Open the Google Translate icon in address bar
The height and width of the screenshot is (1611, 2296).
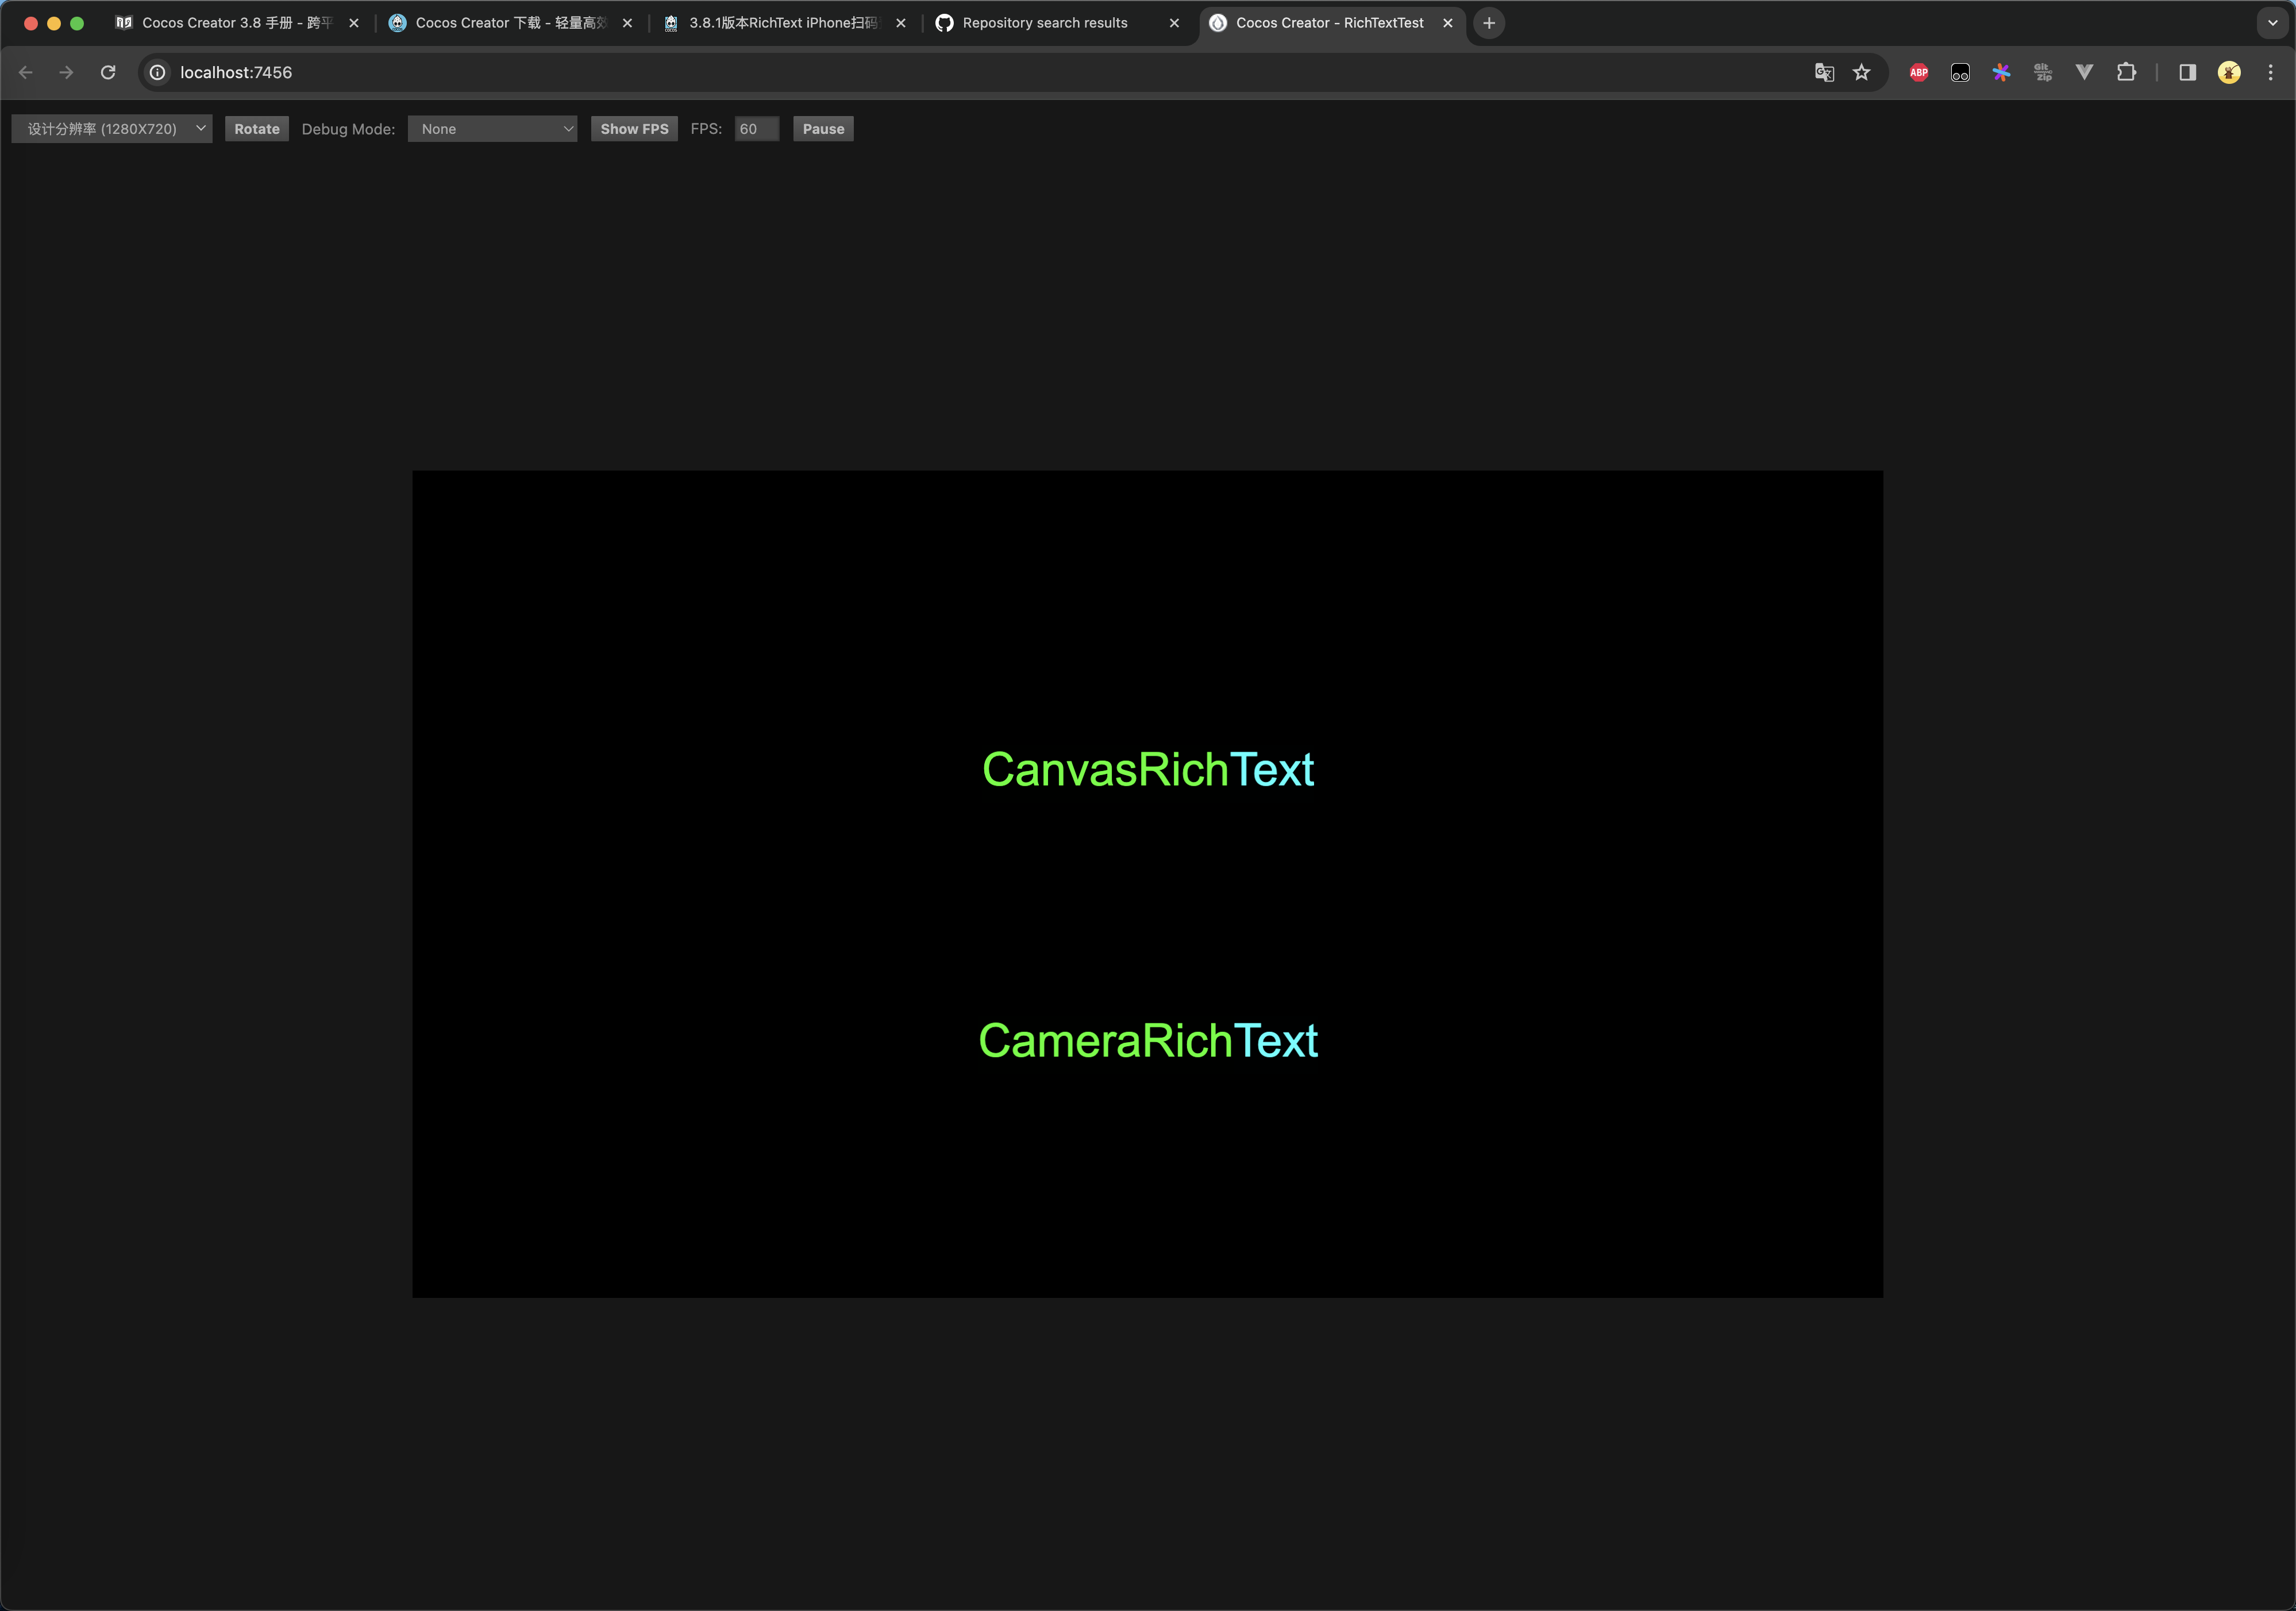pos(1824,72)
